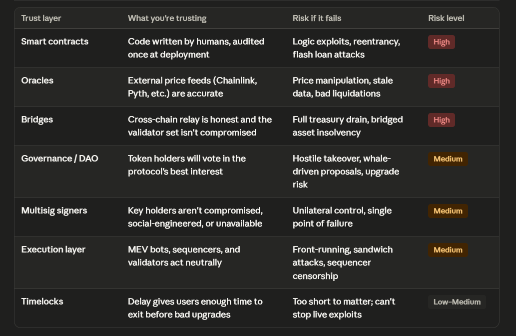516x336 pixels.
Task: Click the Execution layer row label
Action: click(53, 249)
